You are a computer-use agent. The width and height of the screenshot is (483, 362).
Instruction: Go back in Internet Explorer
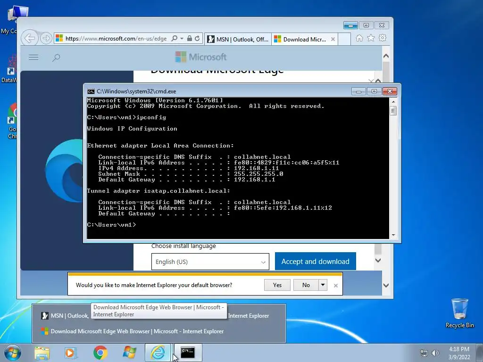30,39
